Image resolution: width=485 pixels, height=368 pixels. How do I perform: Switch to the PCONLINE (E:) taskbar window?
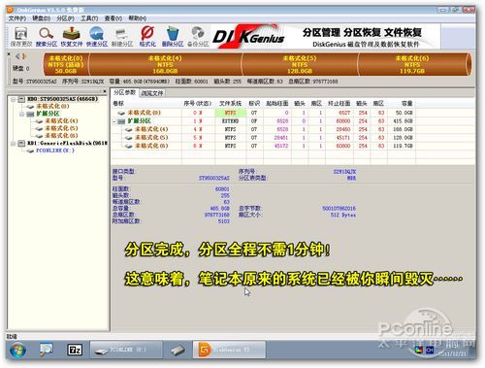126,350
